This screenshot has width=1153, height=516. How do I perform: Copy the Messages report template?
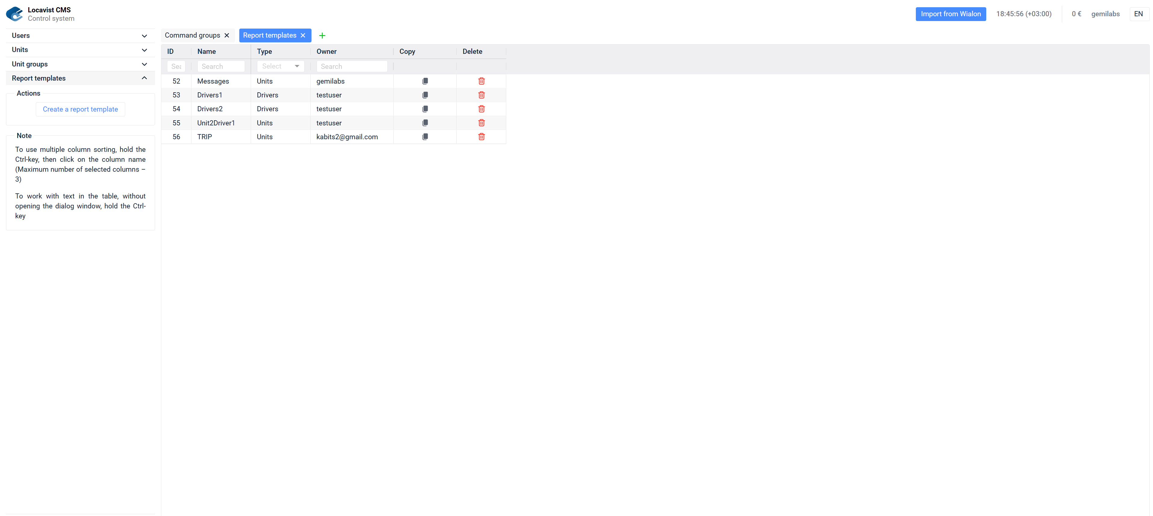425,81
